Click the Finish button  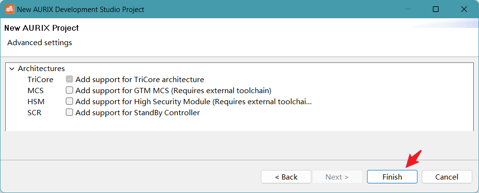tap(392, 177)
